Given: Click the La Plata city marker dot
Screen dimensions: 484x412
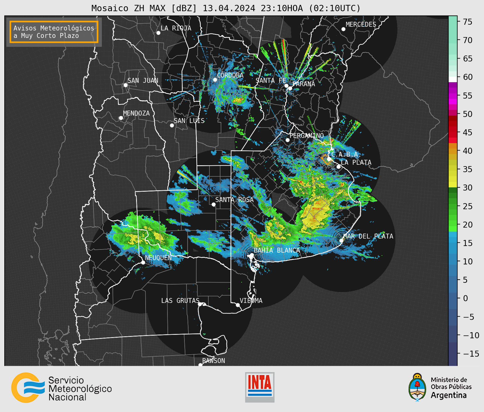Looking at the screenshot, I should pyautogui.click(x=339, y=167).
